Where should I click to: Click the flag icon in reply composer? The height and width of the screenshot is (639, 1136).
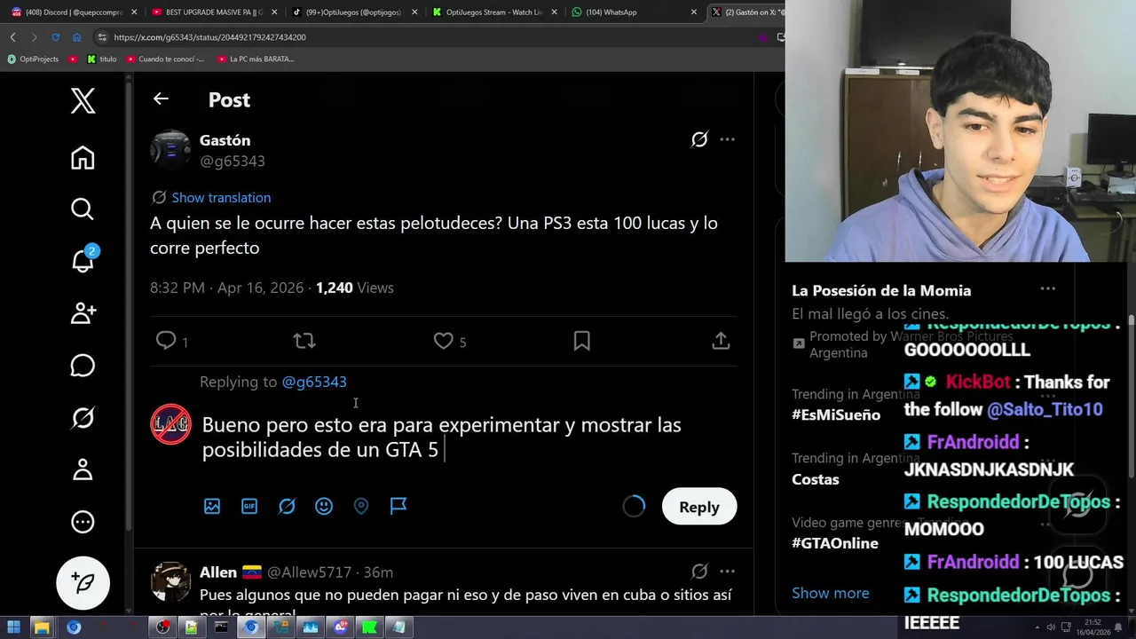[x=398, y=506]
